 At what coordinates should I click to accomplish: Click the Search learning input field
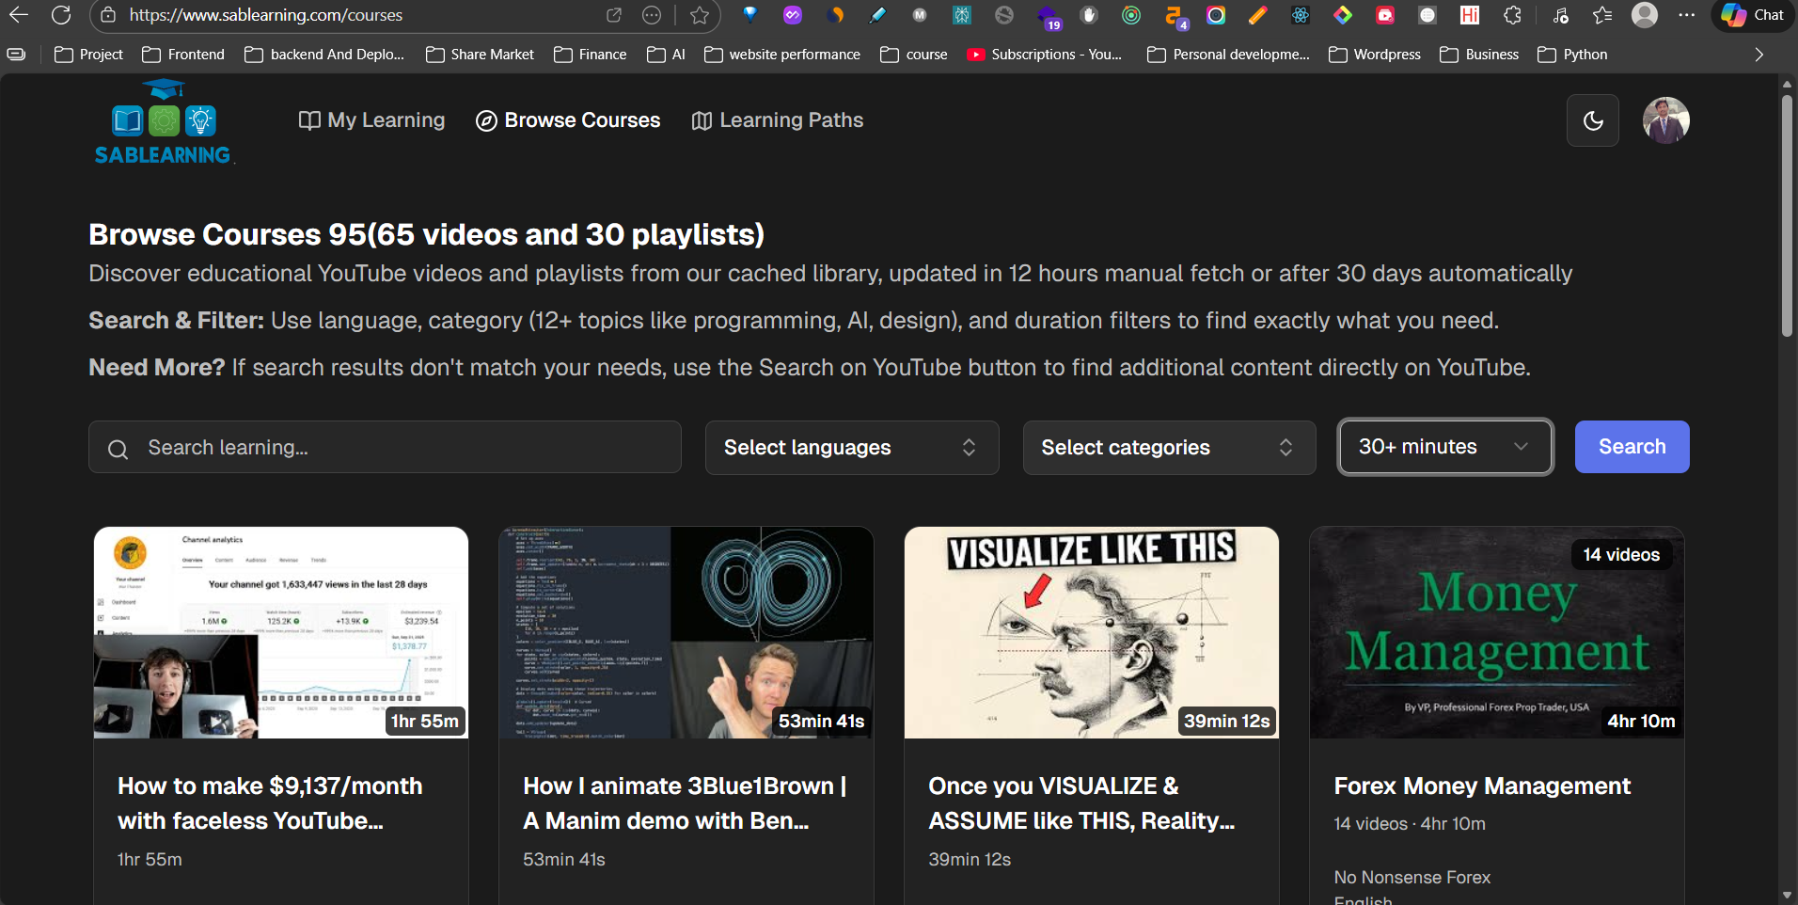[386, 448]
